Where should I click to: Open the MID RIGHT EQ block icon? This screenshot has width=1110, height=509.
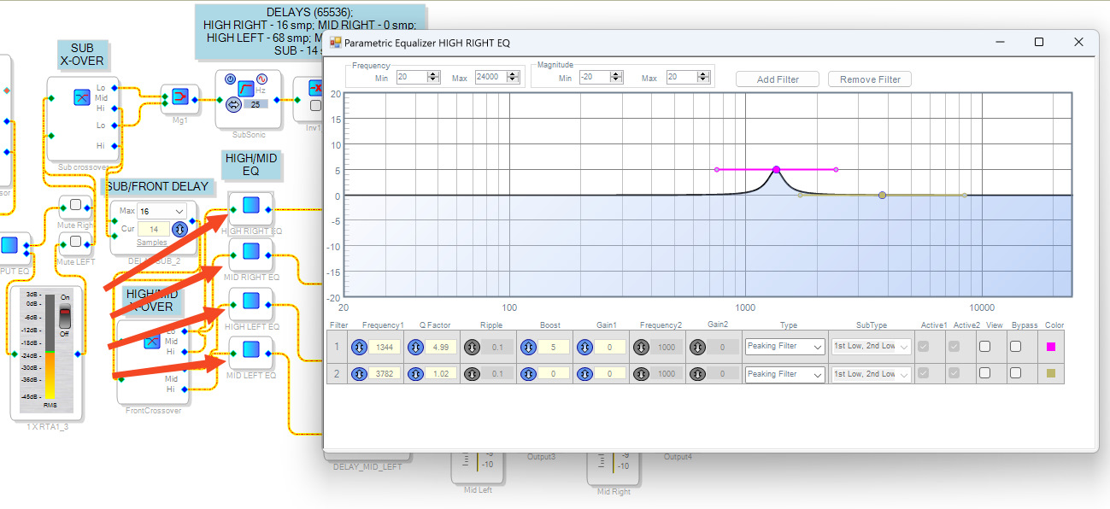pyautogui.click(x=250, y=252)
